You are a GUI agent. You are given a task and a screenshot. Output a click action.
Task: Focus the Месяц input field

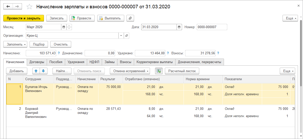pyautogui.click(x=43, y=27)
